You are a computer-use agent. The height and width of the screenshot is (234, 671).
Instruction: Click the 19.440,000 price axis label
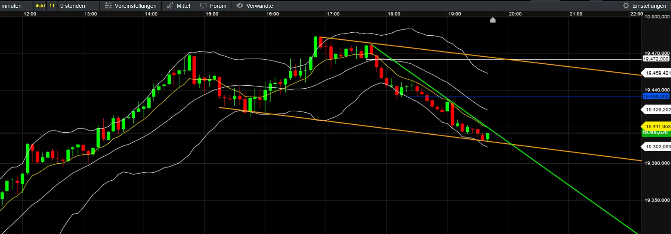[657, 90]
